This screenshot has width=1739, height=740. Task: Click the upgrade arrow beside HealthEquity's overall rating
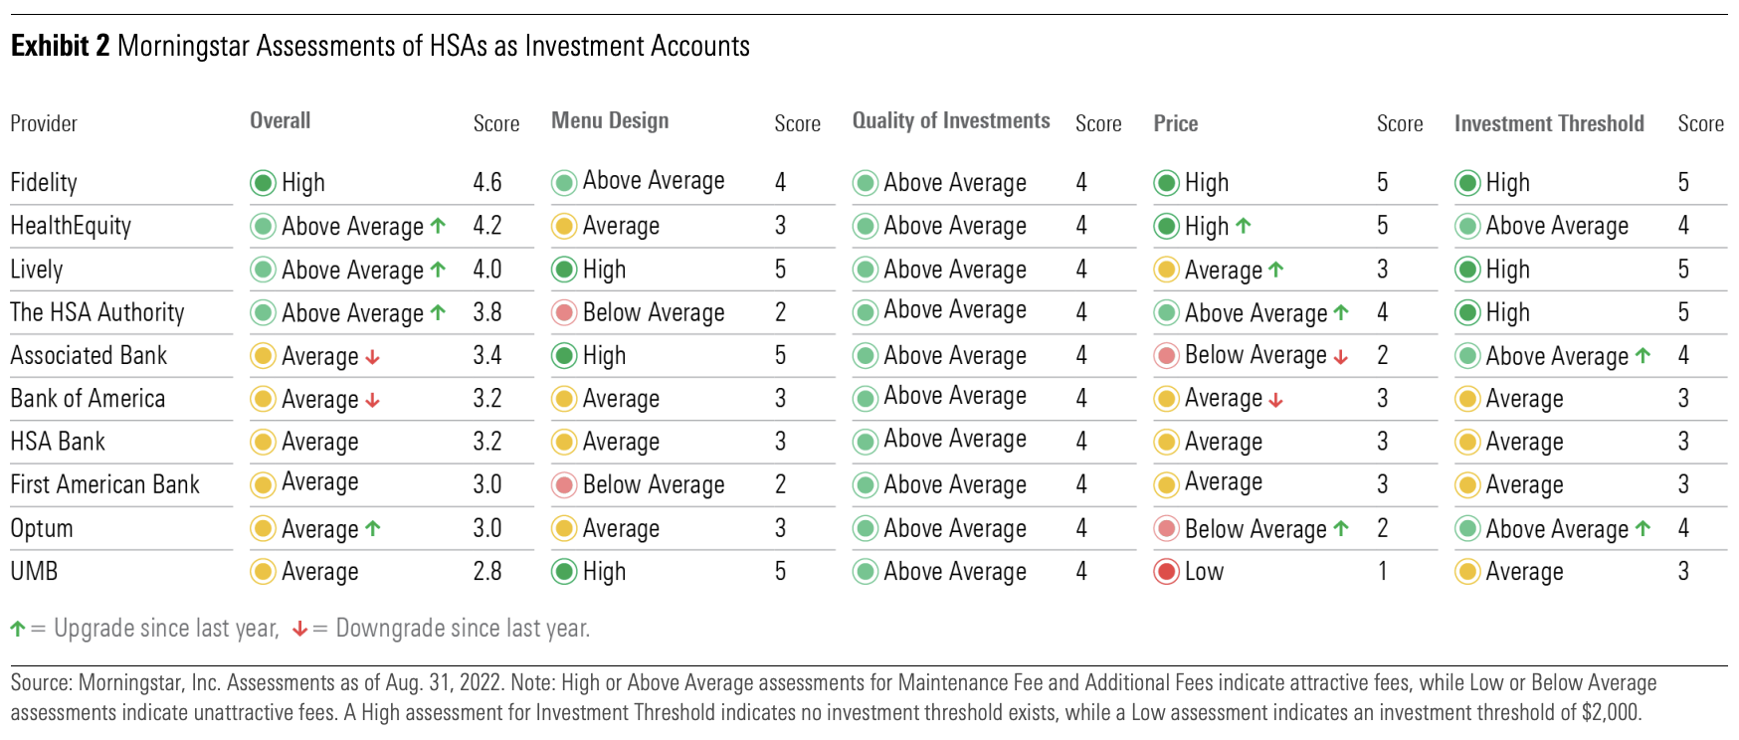(438, 226)
